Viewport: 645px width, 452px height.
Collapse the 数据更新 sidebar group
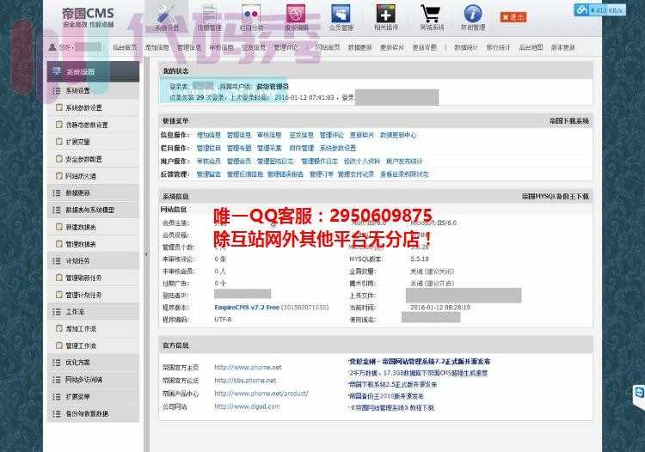pyautogui.click(x=94, y=192)
